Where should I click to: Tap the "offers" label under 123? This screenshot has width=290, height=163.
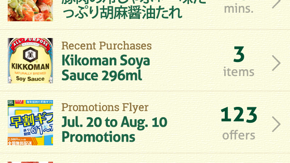239,135
